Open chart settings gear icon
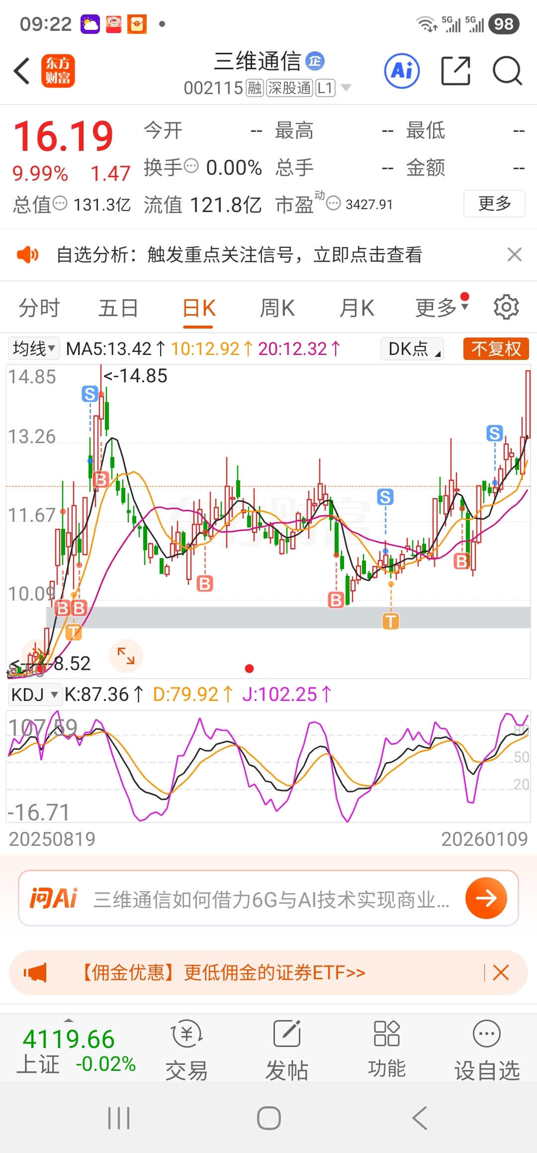Viewport: 537px width, 1153px height. pos(506,307)
